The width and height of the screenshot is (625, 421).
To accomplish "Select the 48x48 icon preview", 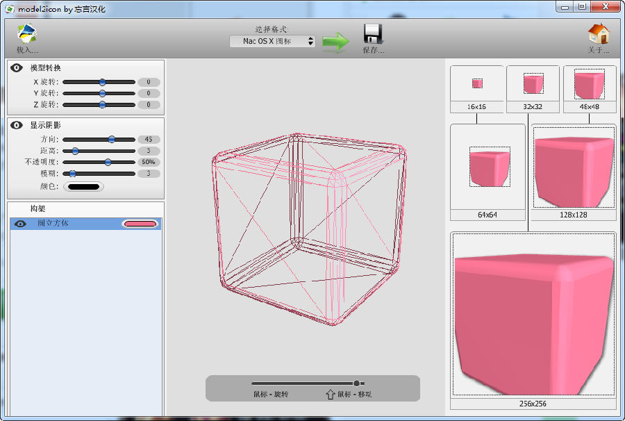I will [x=589, y=83].
